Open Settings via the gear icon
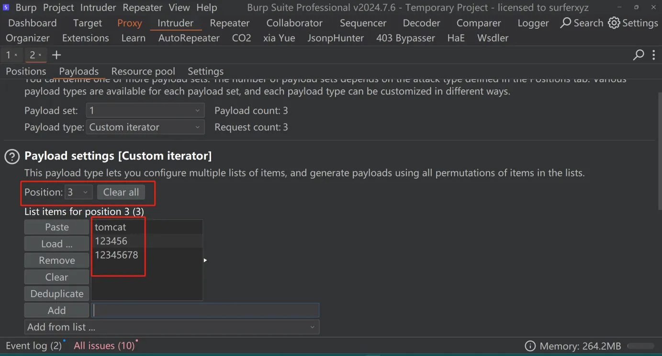The height and width of the screenshot is (356, 662). click(614, 23)
